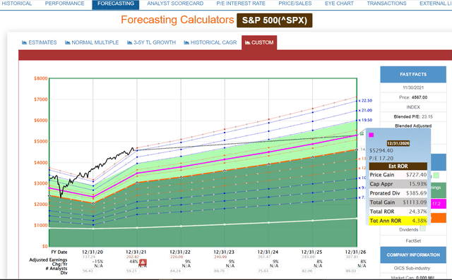Image resolution: width=452 pixels, height=280 pixels.
Task: Click the Price Gain $727.40 row
Action: (398, 175)
